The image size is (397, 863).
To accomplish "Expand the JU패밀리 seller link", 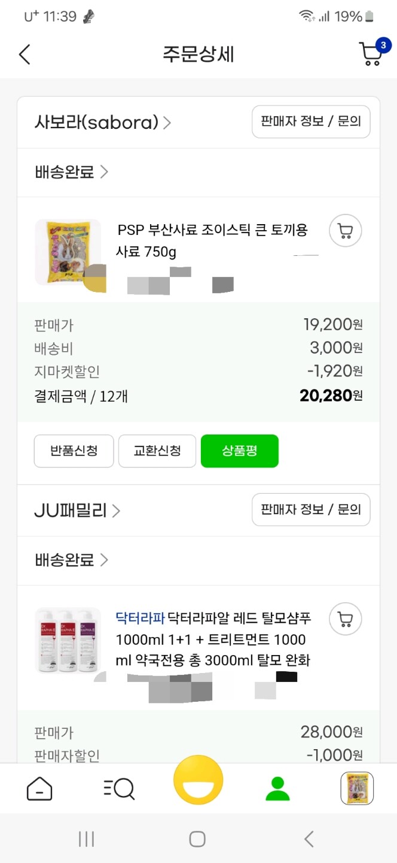I will coord(78,511).
